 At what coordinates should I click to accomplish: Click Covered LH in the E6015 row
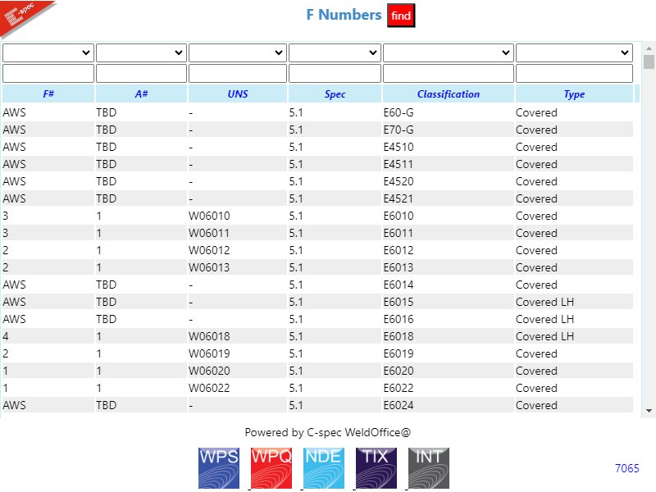click(x=544, y=302)
